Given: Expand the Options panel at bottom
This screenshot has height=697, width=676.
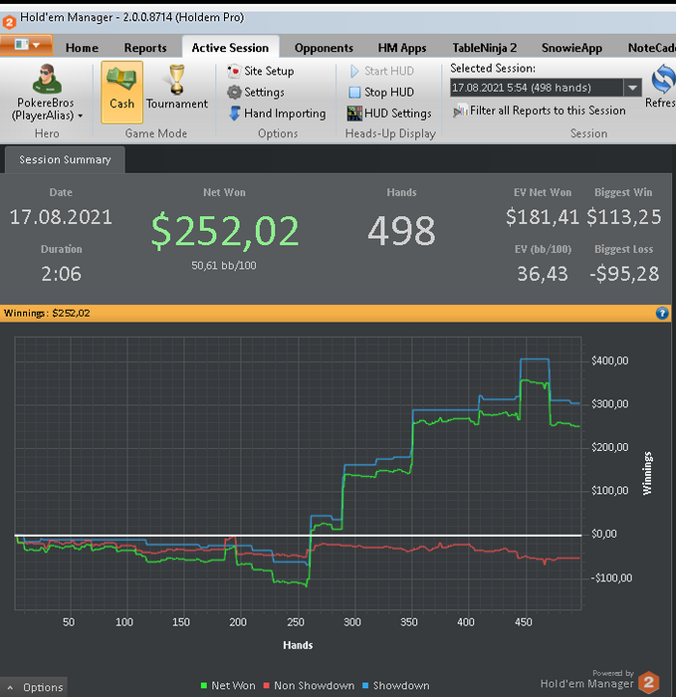Looking at the screenshot, I should (x=34, y=687).
